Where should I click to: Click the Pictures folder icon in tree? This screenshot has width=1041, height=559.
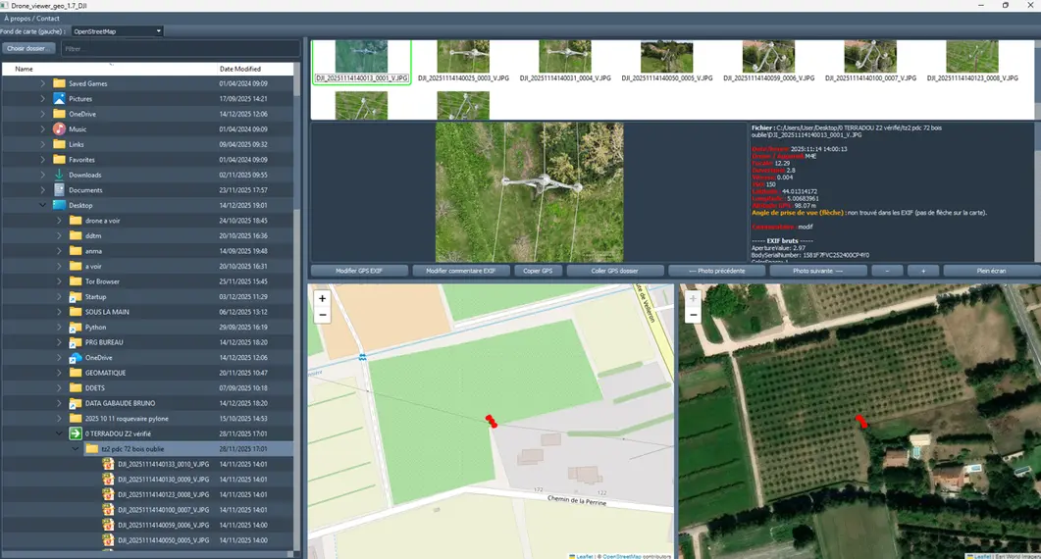[x=59, y=98]
